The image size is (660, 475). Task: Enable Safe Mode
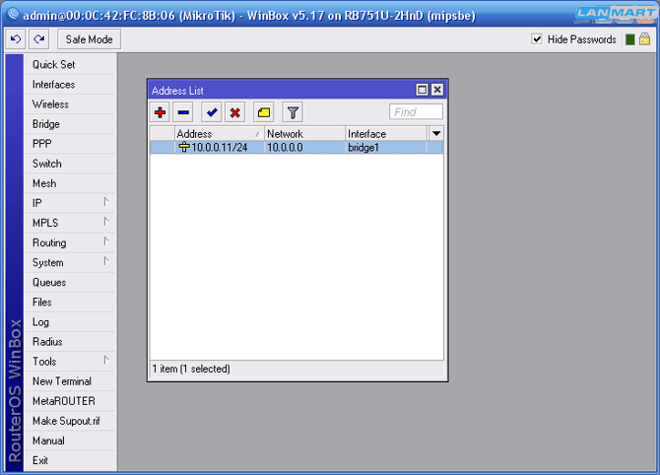pos(89,39)
